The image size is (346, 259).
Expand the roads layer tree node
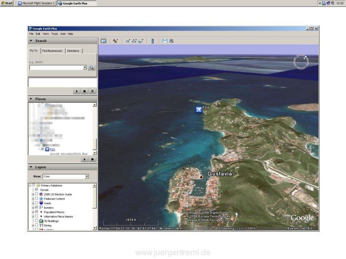click(x=33, y=203)
